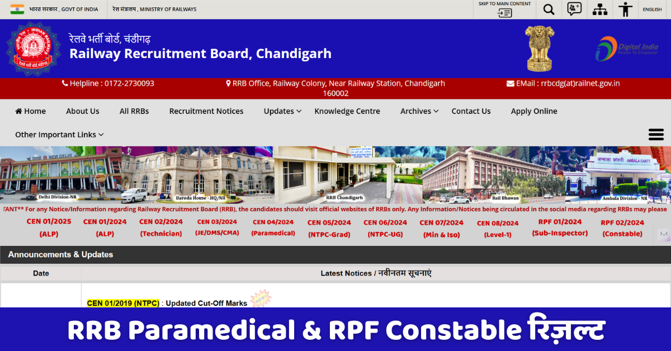Click the Indian flag icon
The image size is (671, 351).
(17, 9)
